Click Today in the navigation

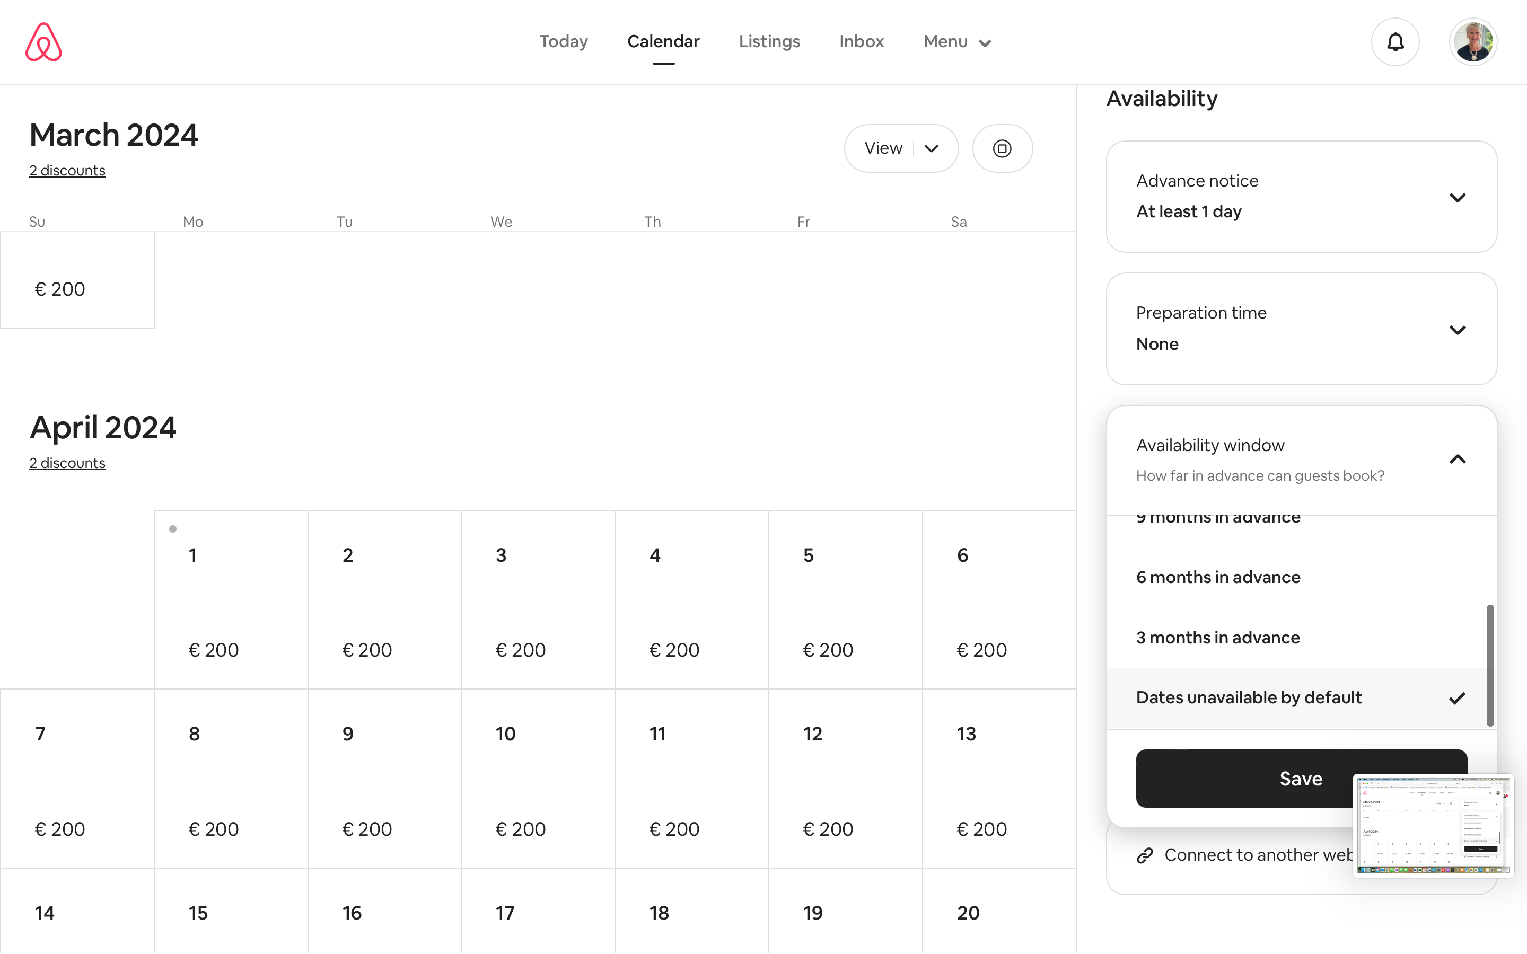(564, 42)
